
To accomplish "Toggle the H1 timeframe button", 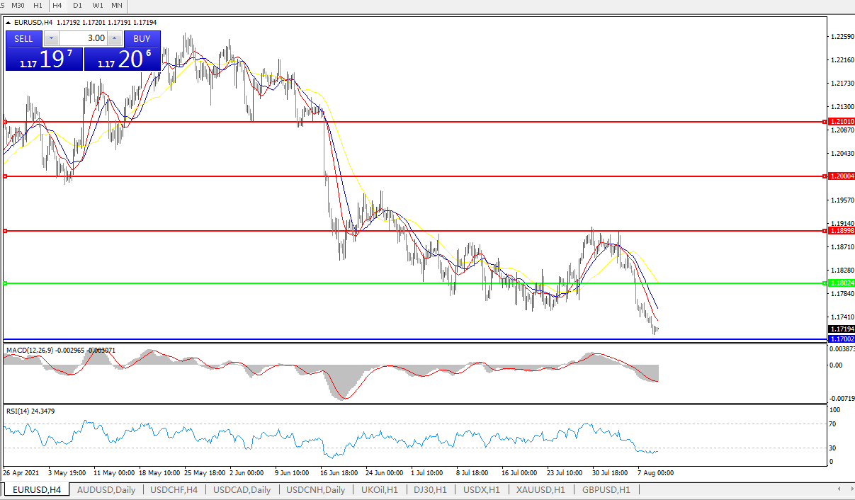I will [x=38, y=5].
